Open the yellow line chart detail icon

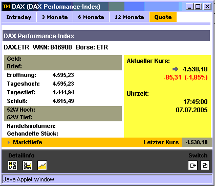pyautogui.click(x=42, y=165)
